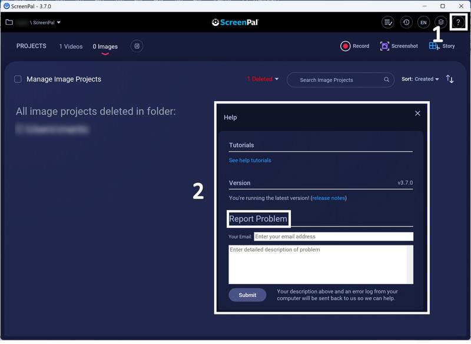471x344 pixels.
Task: Open the history clock icon
Action: 406,22
